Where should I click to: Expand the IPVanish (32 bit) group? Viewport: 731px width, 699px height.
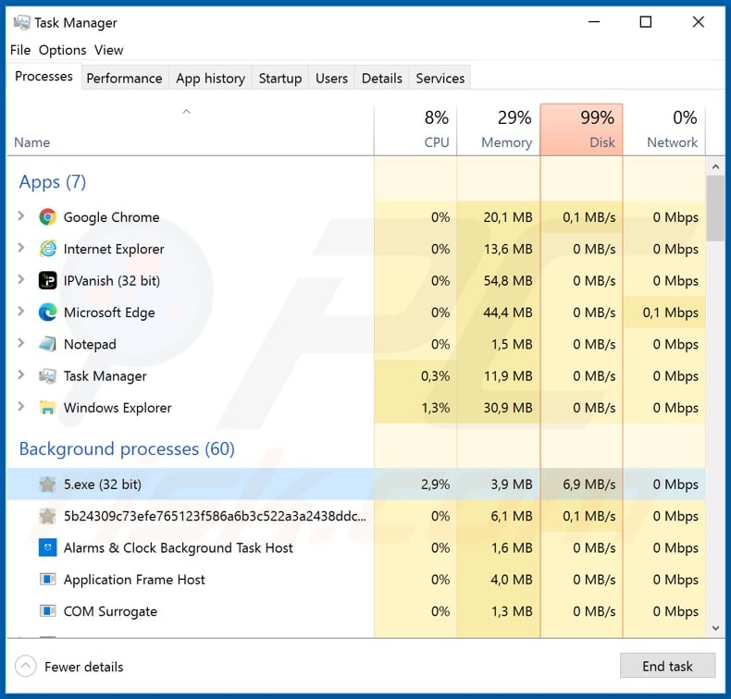20,279
